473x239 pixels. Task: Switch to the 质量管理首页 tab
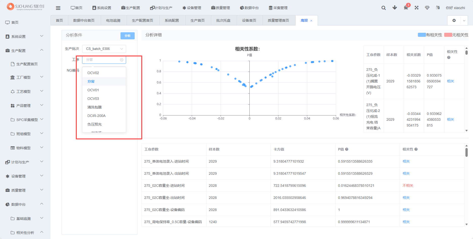[x=278, y=20]
